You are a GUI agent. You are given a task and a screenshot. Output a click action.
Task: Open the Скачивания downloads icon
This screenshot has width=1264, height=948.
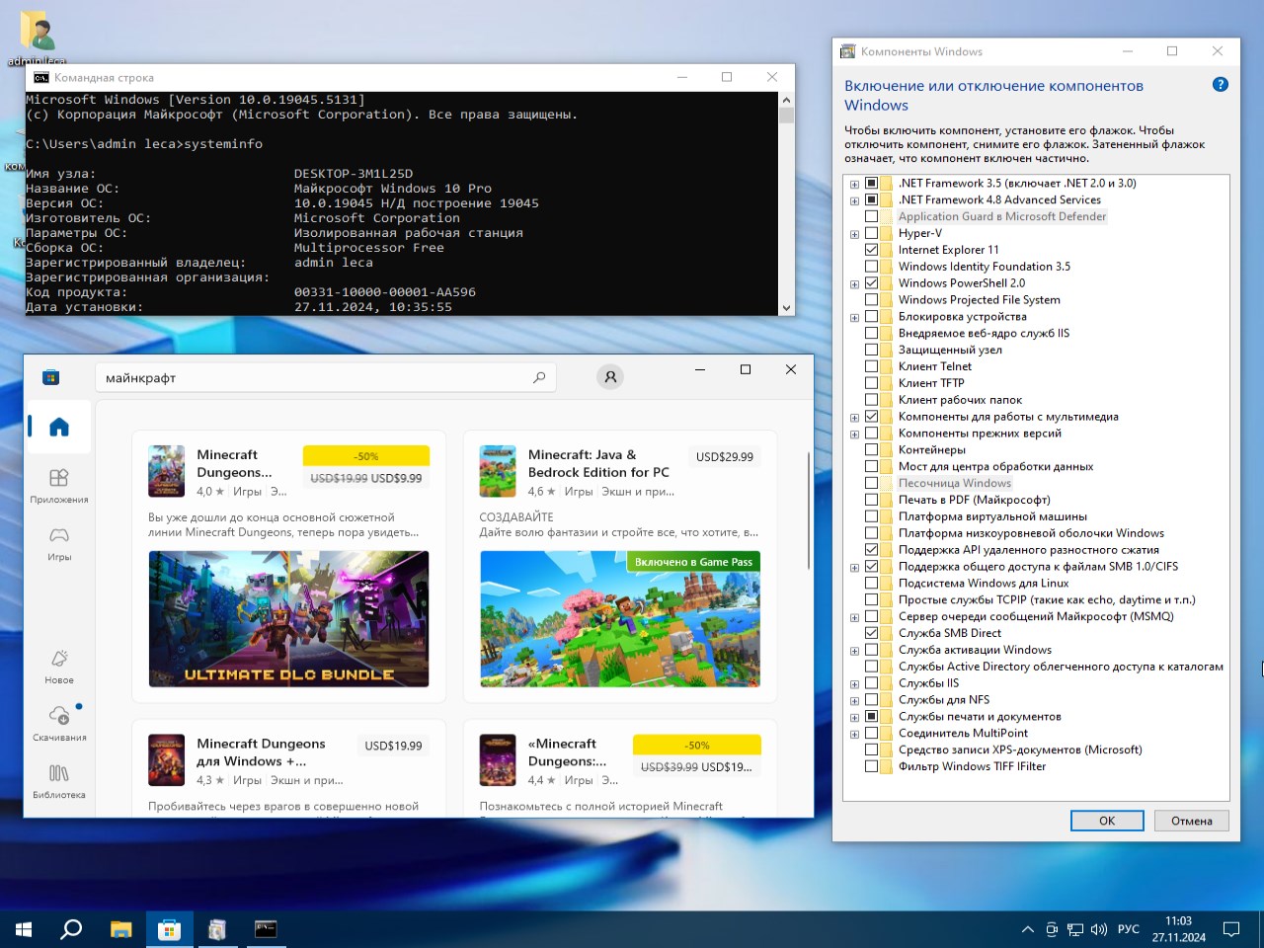point(59,723)
